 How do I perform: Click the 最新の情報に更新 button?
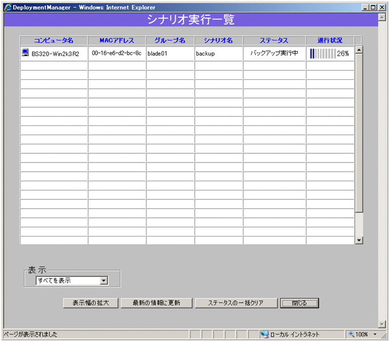156,303
